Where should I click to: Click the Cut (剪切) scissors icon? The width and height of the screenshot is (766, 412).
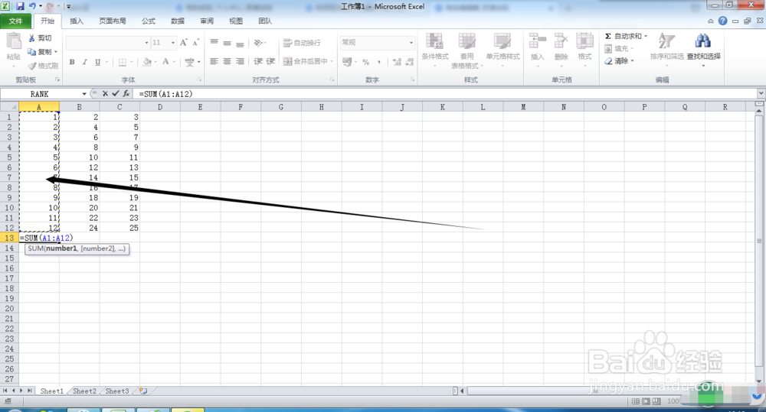[32, 38]
